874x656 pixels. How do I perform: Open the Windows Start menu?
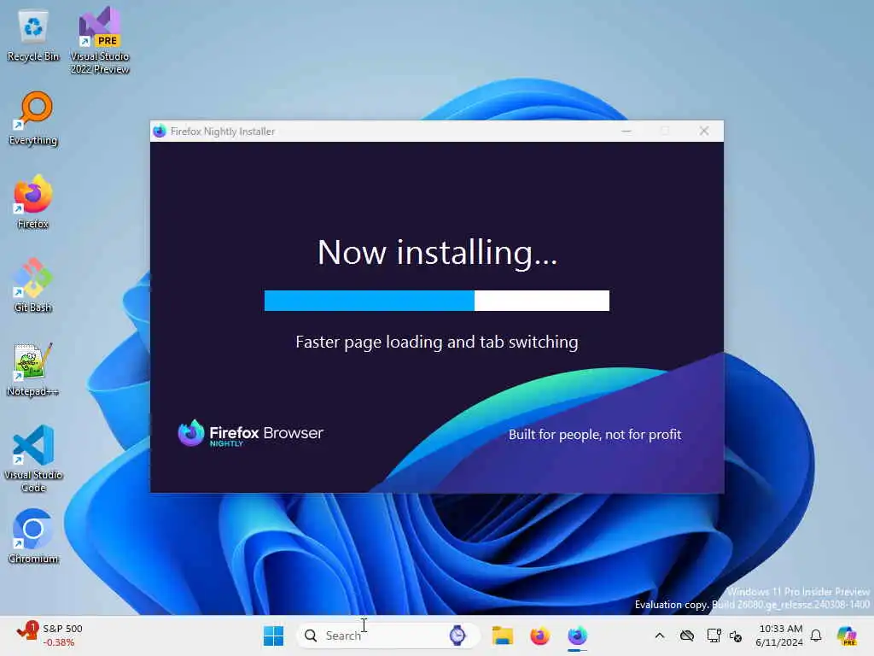click(x=273, y=635)
